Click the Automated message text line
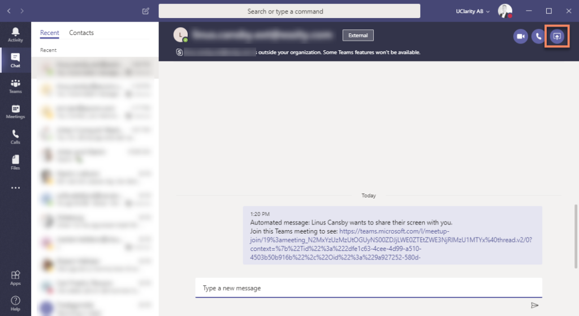The height and width of the screenshot is (316, 579). click(x=351, y=223)
